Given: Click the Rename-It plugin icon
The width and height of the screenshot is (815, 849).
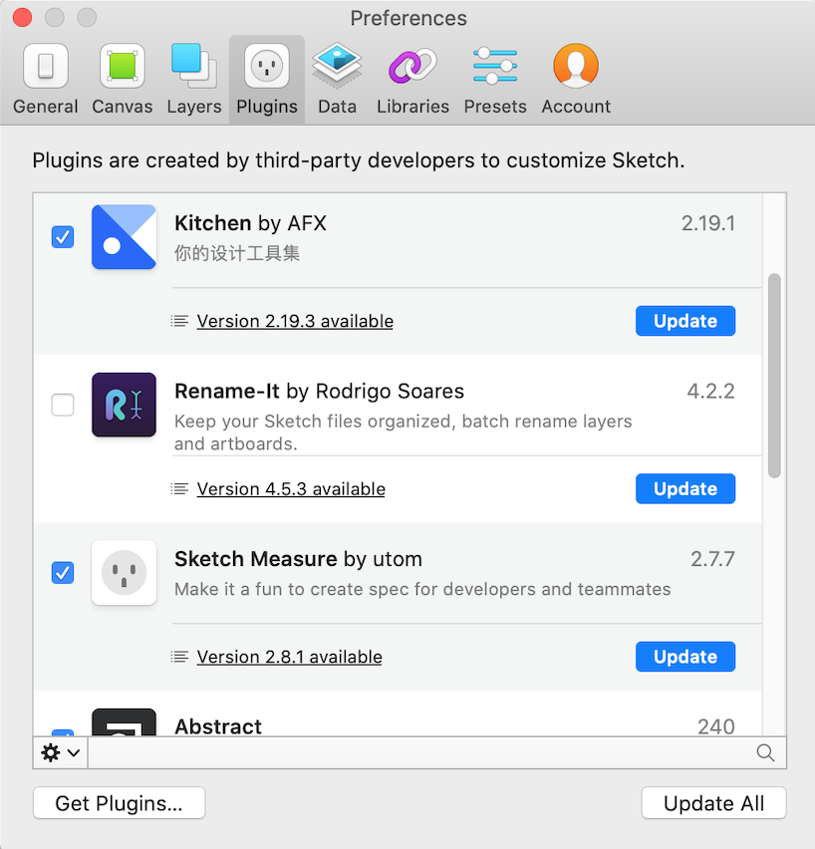Looking at the screenshot, I should 124,405.
